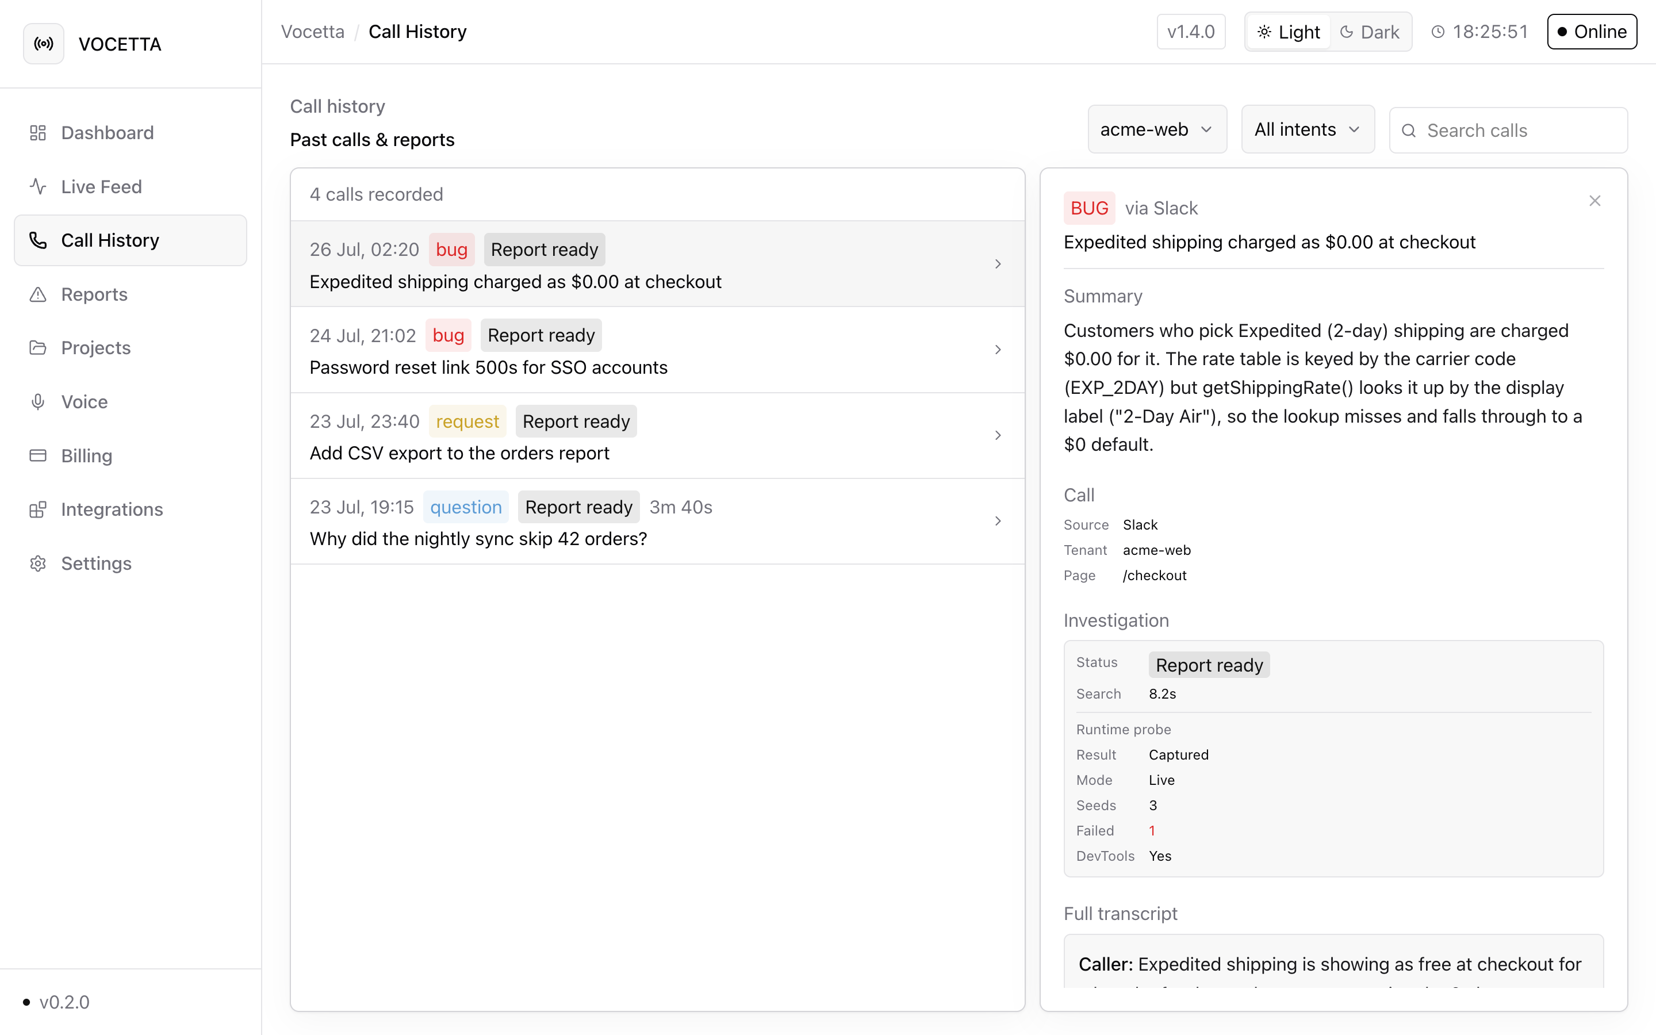Screen dimensions: 1656x1035
Task: Click the Call History phone icon
Action: click(x=37, y=240)
